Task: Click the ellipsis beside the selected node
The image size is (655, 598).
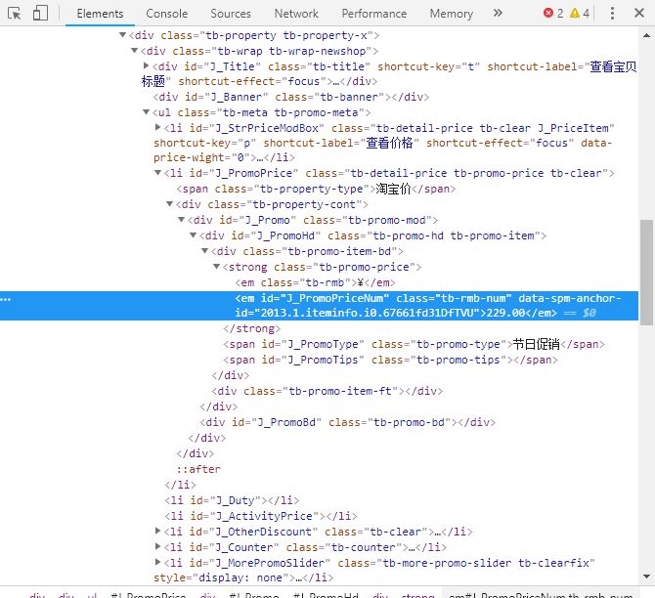Action: pos(8,298)
